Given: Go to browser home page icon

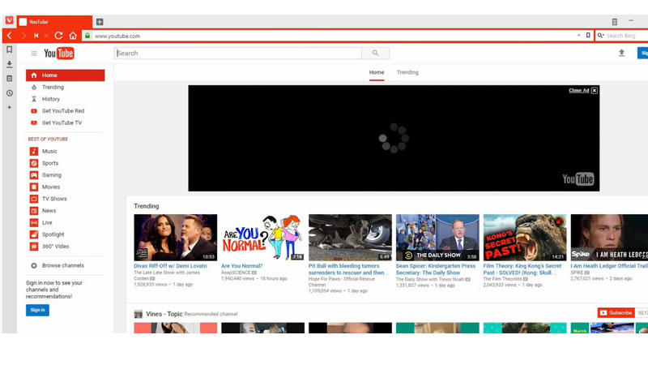Looking at the screenshot, I should tap(73, 36).
